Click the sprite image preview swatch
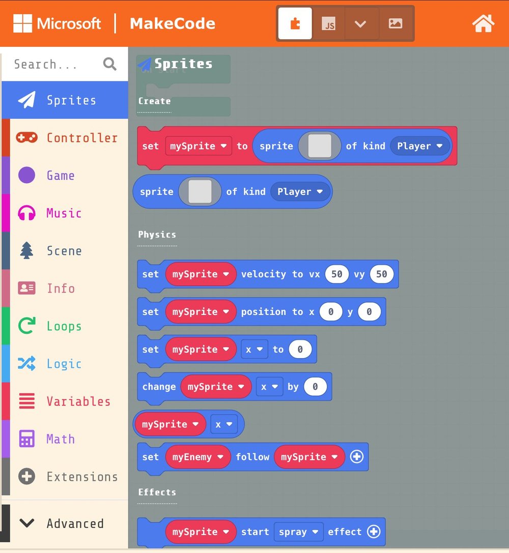The image size is (509, 553). point(320,146)
